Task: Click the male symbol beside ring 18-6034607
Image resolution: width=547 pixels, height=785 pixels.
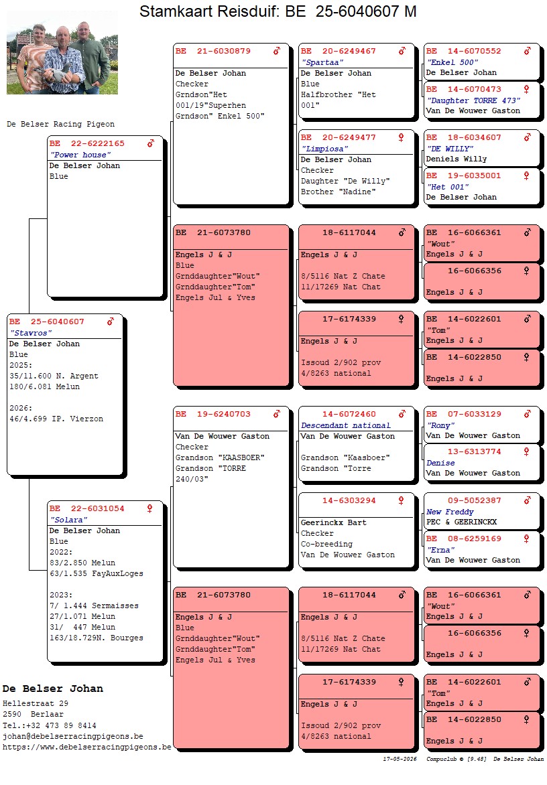Action: pyautogui.click(x=527, y=138)
